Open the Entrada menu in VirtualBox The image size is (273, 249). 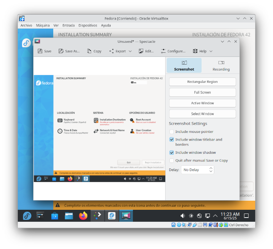coord(69,25)
